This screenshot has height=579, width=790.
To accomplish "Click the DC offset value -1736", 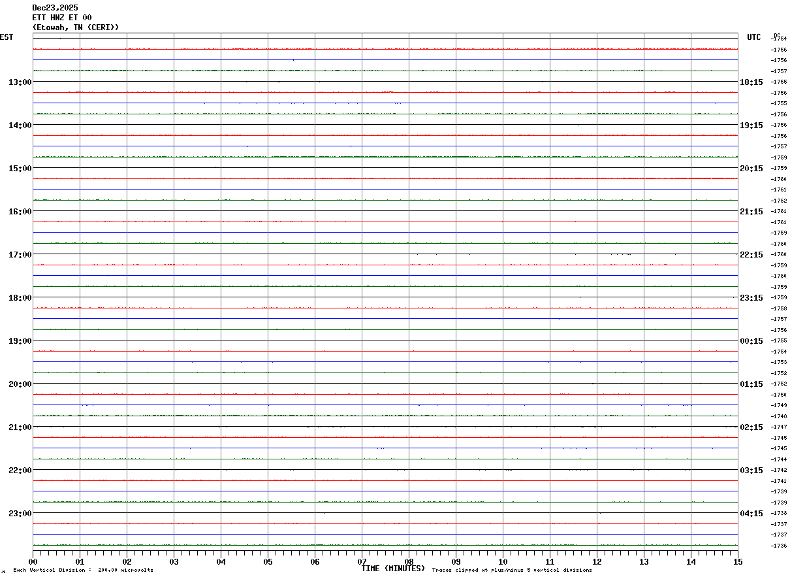I will [778, 546].
